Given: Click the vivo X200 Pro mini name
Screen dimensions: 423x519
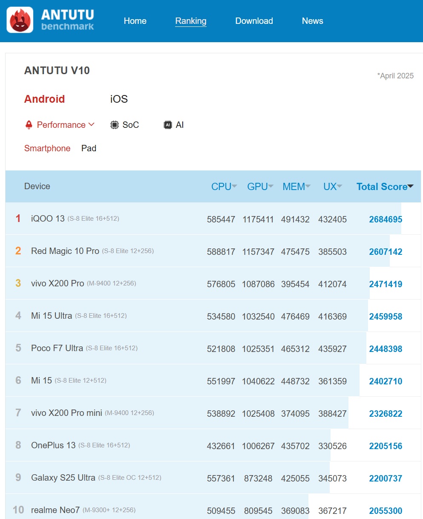Looking at the screenshot, I should tap(66, 413).
